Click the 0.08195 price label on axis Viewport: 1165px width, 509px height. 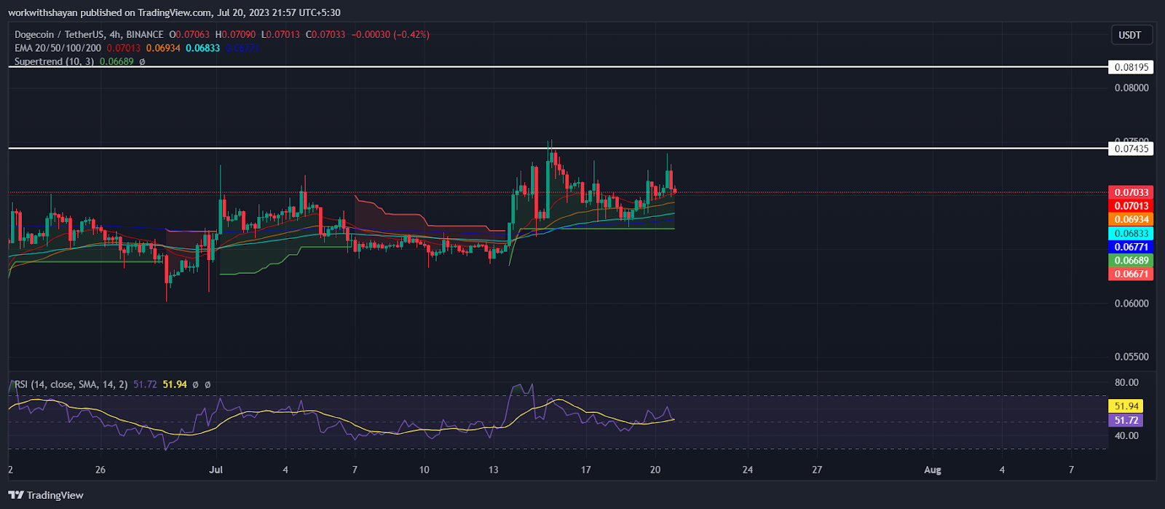(1132, 67)
